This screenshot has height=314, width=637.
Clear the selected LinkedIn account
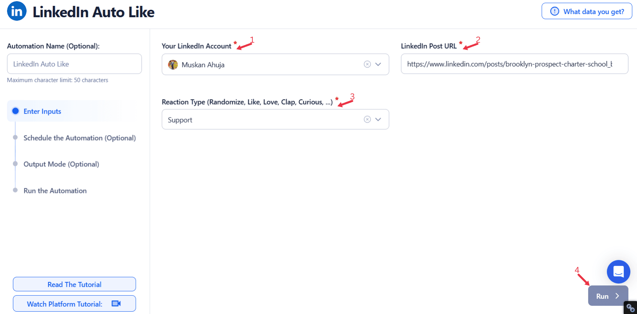tap(367, 64)
